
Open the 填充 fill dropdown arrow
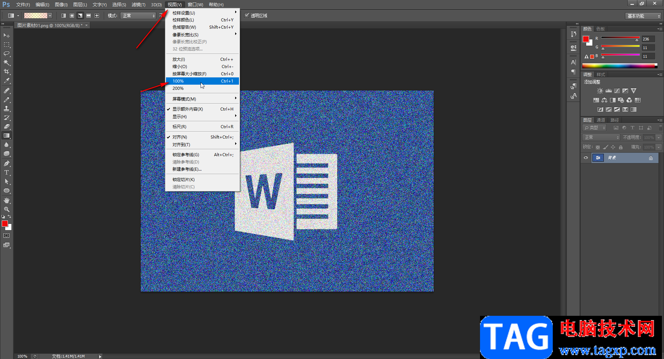click(x=659, y=147)
